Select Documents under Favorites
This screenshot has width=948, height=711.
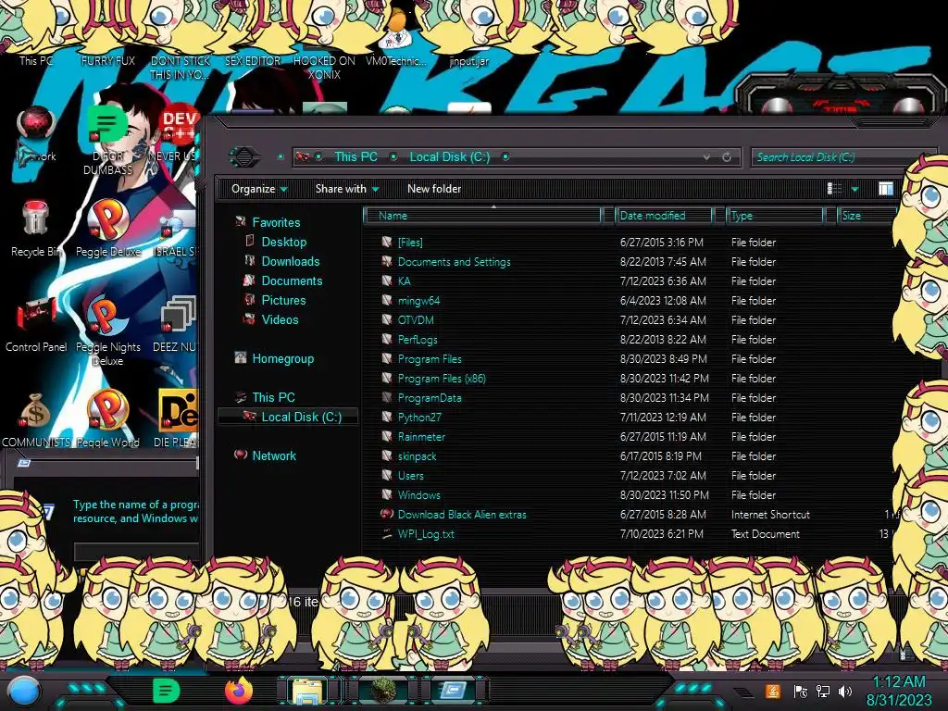point(292,281)
